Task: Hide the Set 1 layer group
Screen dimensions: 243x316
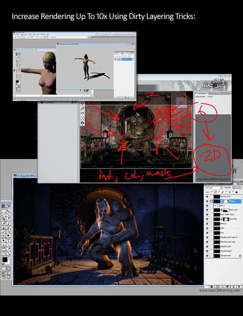Action: pos(207,206)
